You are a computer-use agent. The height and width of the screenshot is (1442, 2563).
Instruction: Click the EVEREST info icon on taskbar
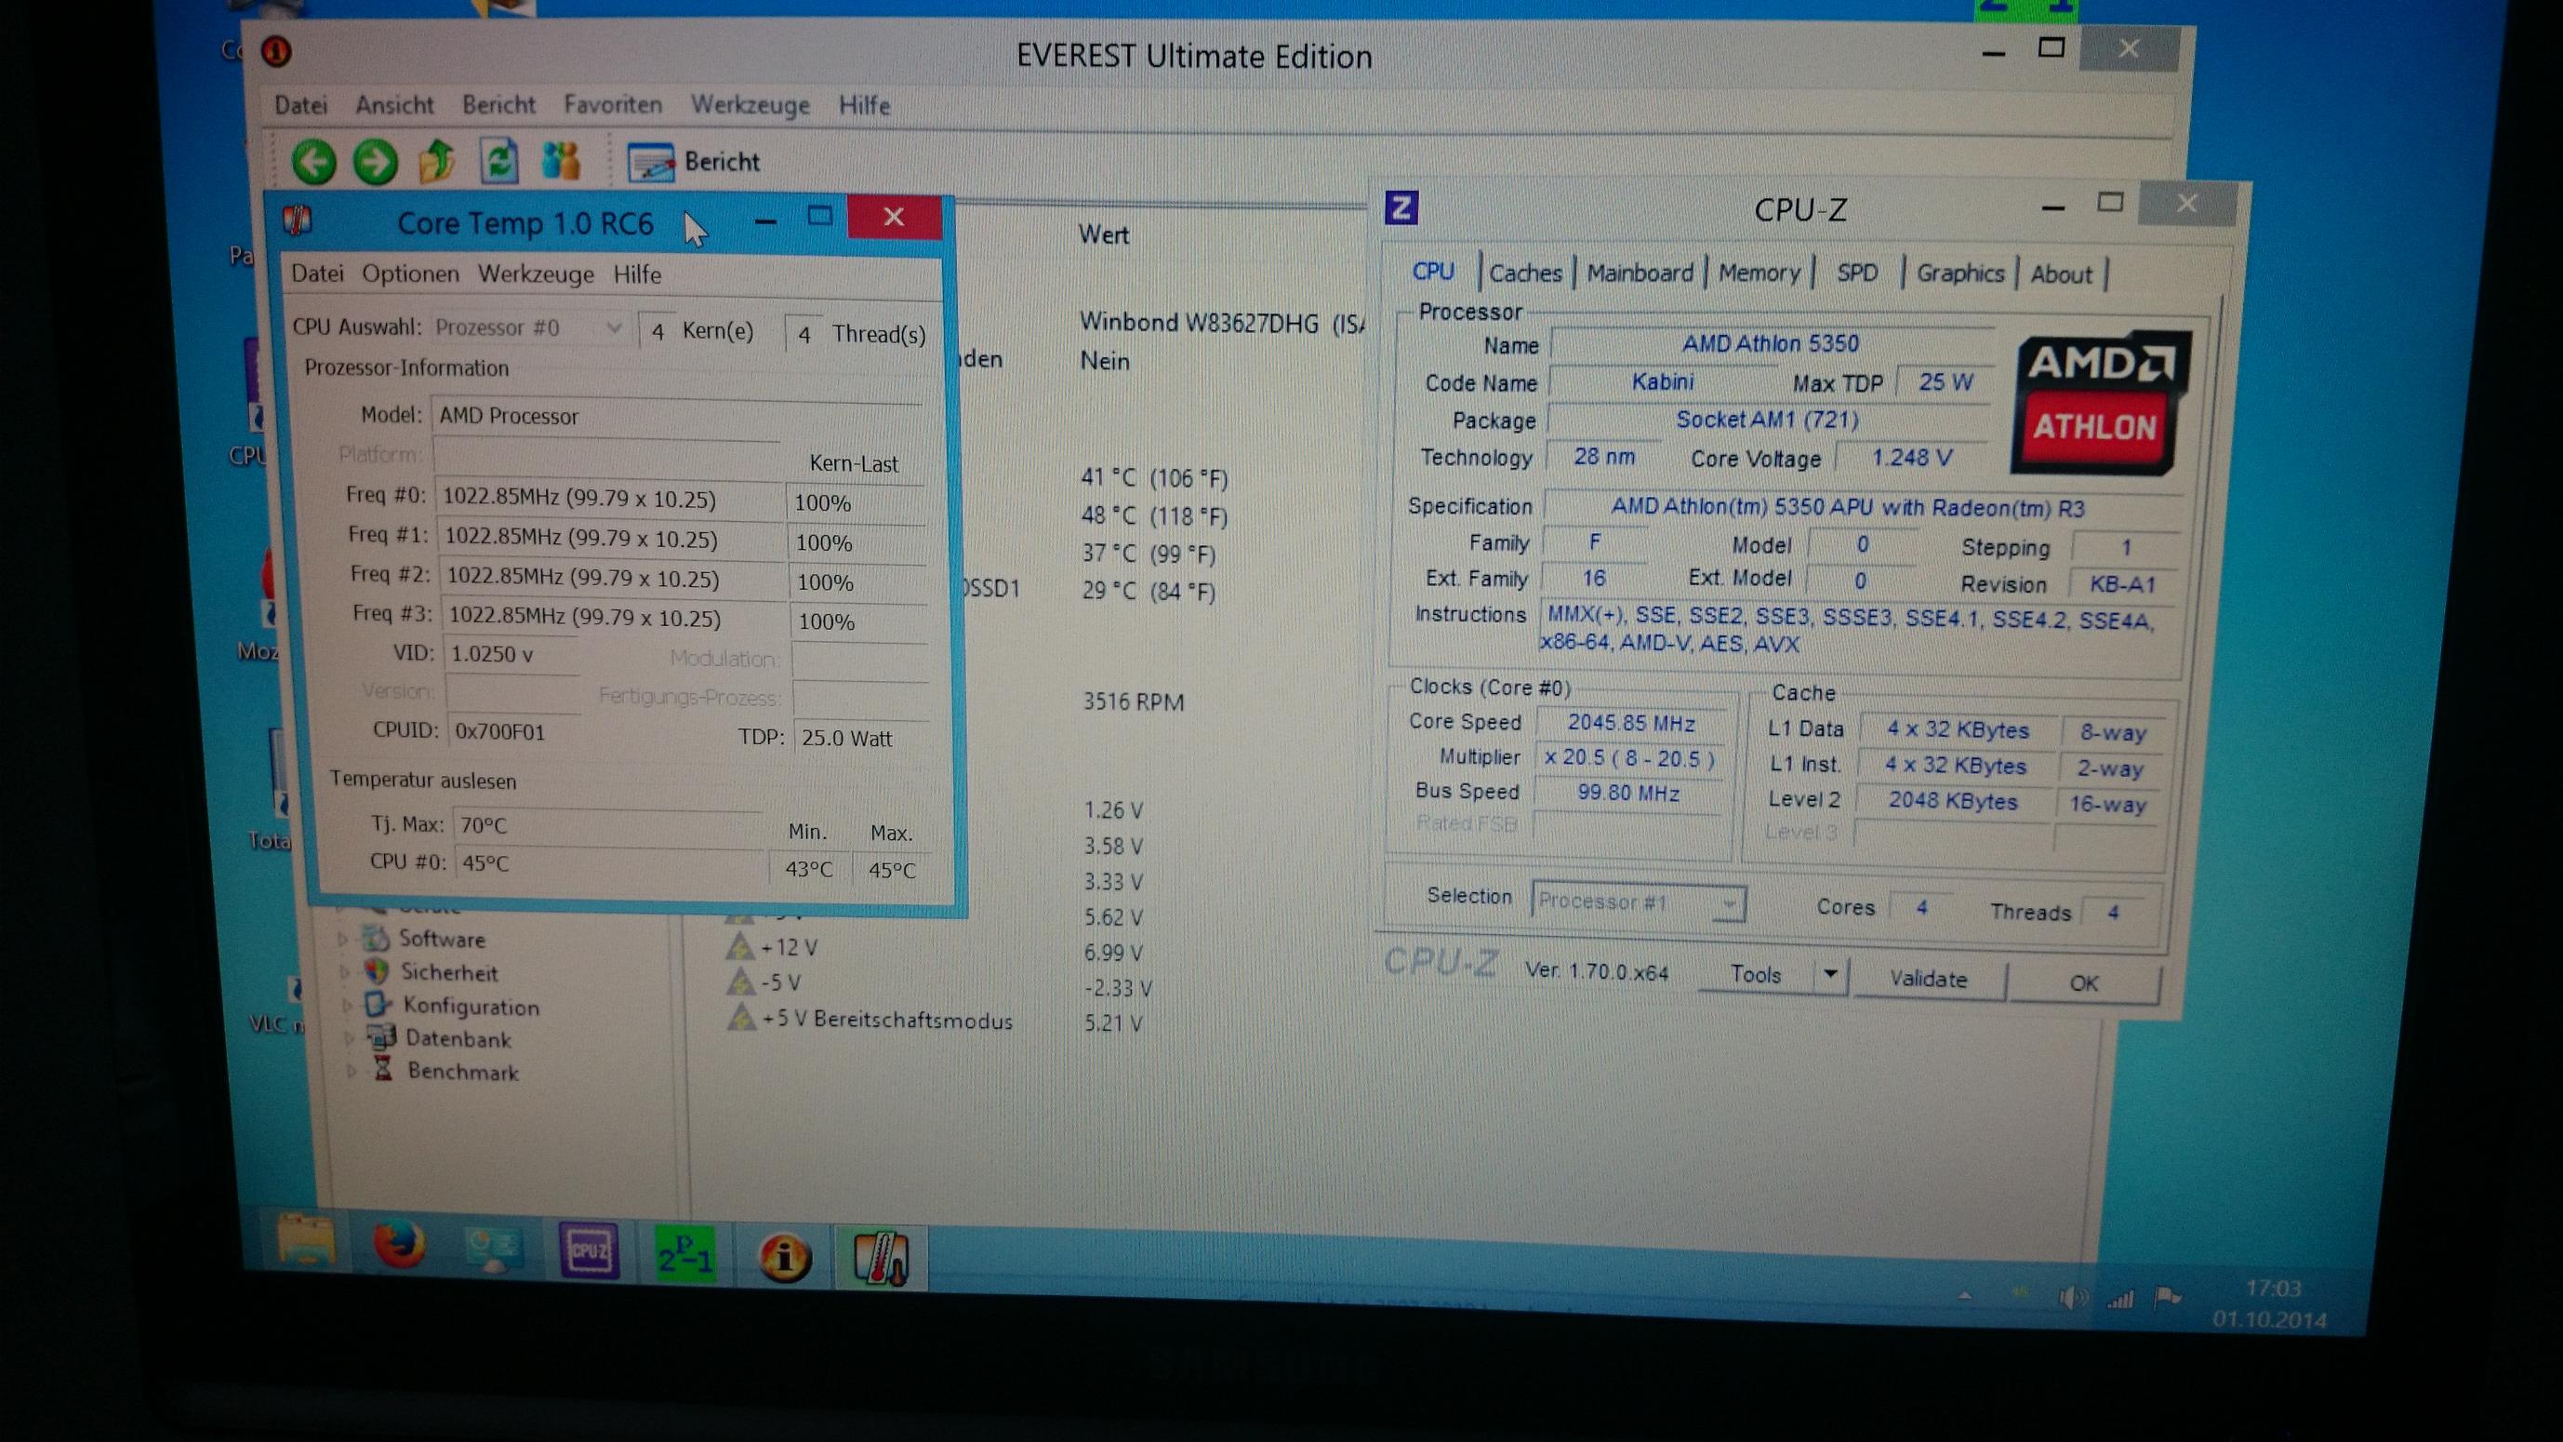point(784,1257)
